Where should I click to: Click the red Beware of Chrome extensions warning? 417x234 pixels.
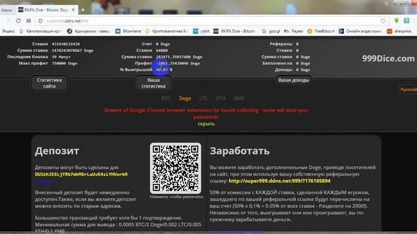tap(207, 113)
